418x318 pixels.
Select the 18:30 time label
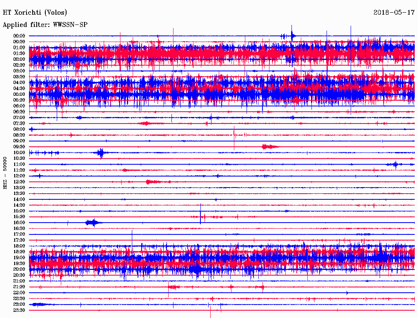[20, 252]
